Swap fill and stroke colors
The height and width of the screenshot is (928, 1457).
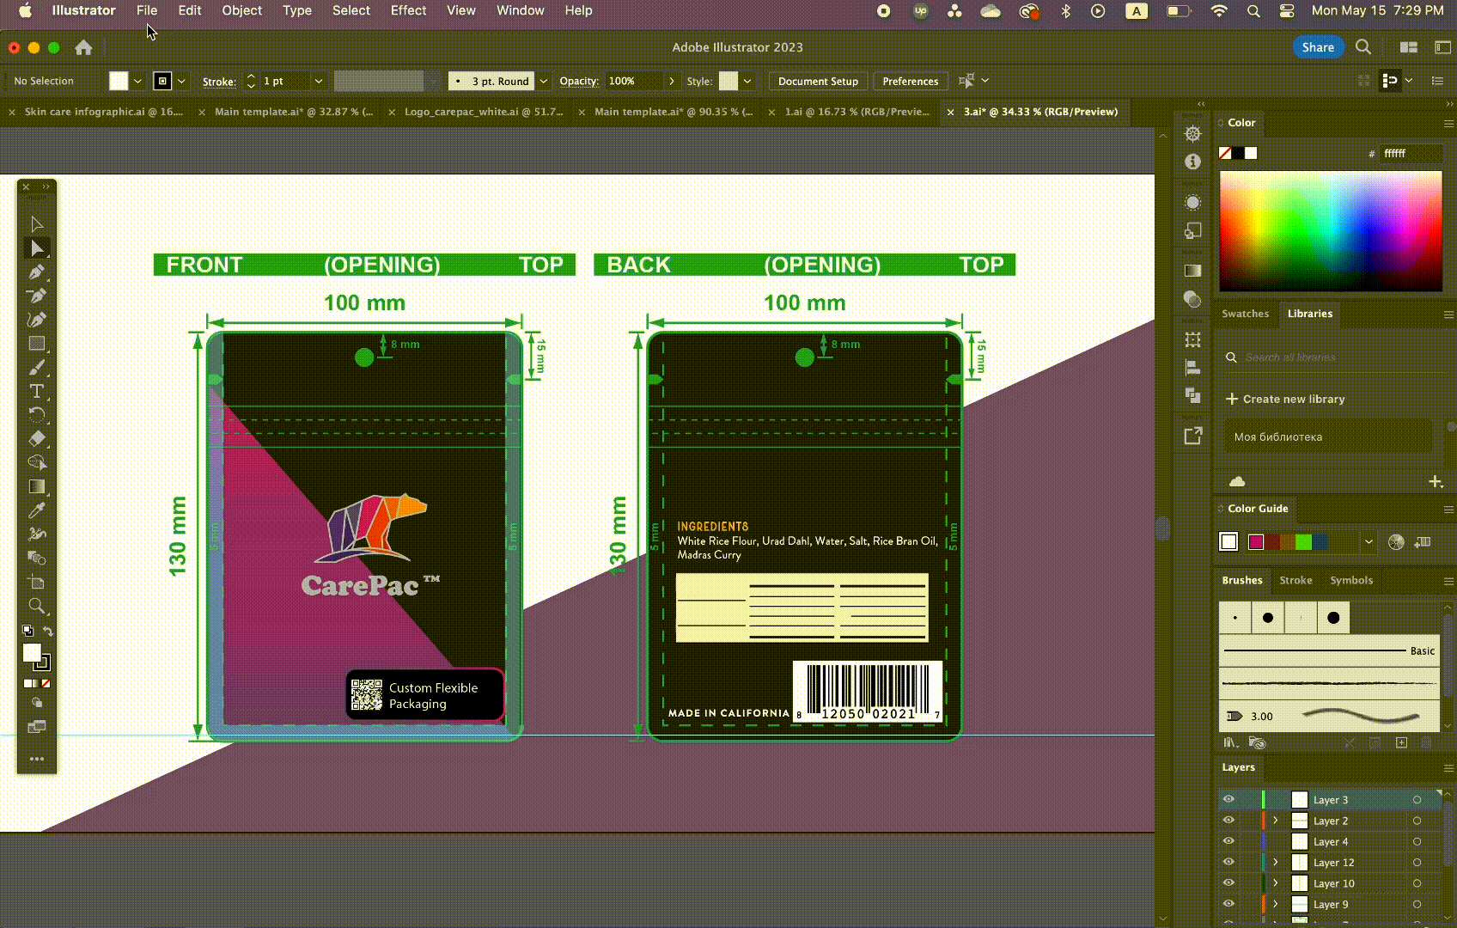point(48,632)
